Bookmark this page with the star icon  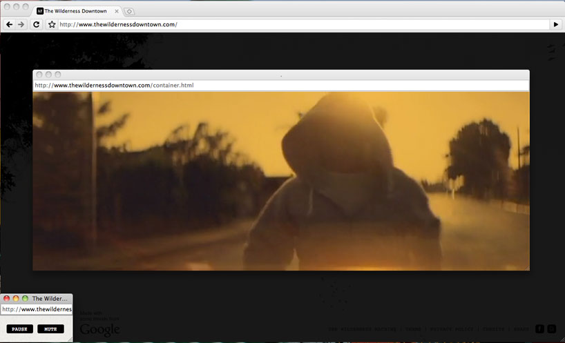tap(52, 24)
